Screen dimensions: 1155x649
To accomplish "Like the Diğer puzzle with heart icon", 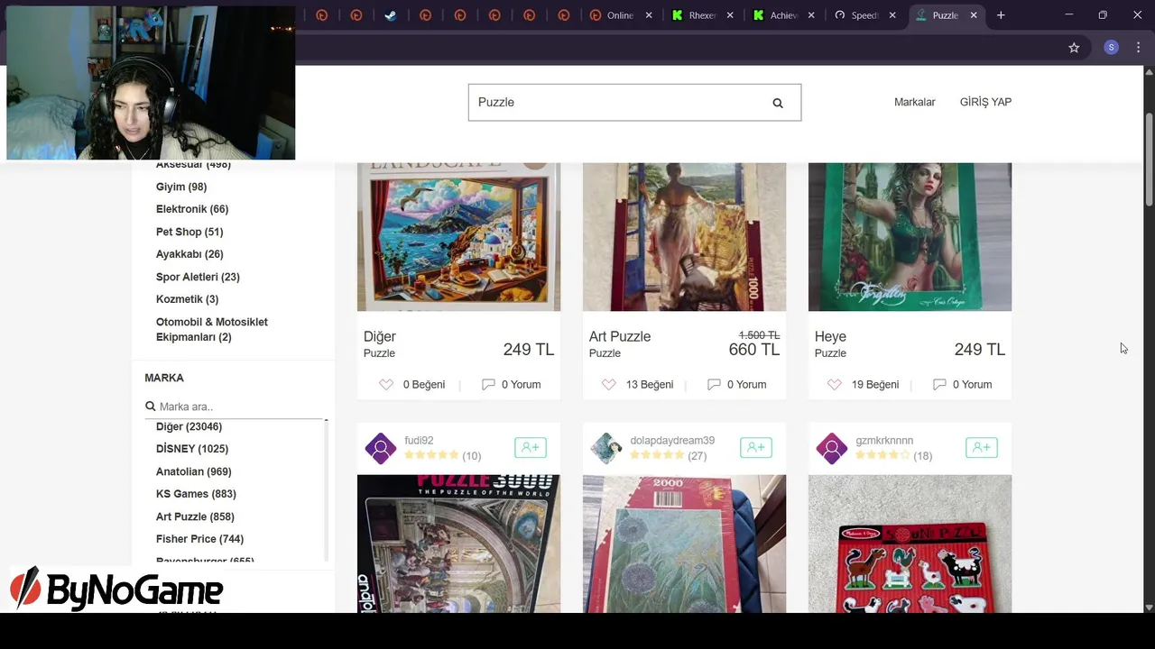I will [x=386, y=385].
